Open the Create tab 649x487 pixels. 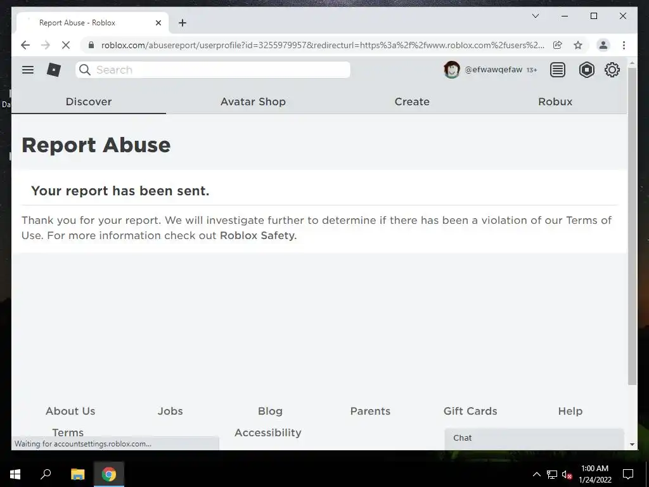(x=412, y=101)
